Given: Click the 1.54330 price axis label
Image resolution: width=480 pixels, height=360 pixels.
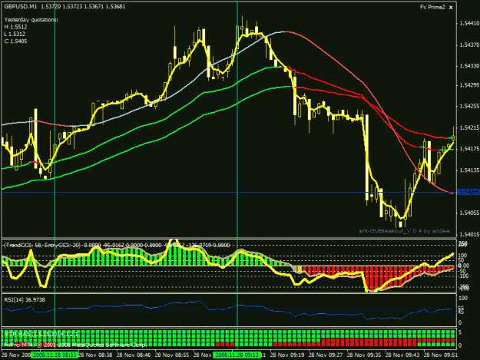Looking at the screenshot, I should [x=468, y=66].
